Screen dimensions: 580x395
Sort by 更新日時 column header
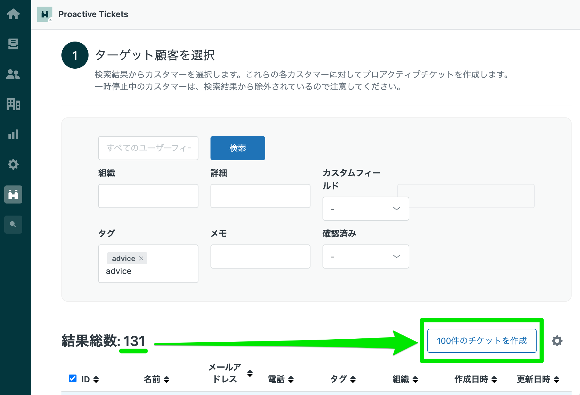pyautogui.click(x=538, y=379)
